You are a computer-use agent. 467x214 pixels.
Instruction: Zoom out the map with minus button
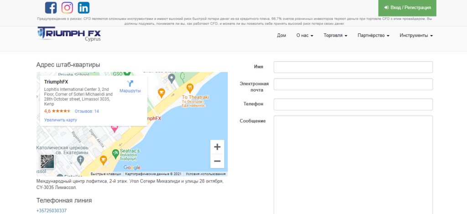(217, 161)
